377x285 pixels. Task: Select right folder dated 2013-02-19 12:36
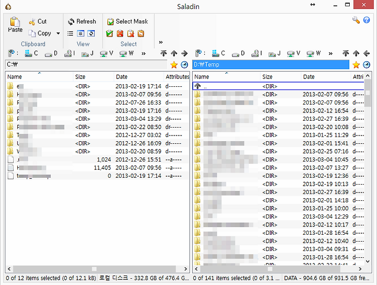(279, 176)
